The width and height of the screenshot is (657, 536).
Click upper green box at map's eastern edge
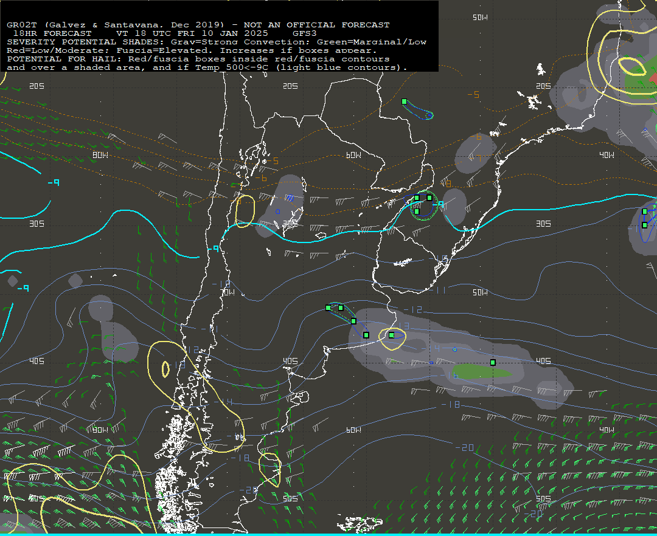[644, 211]
